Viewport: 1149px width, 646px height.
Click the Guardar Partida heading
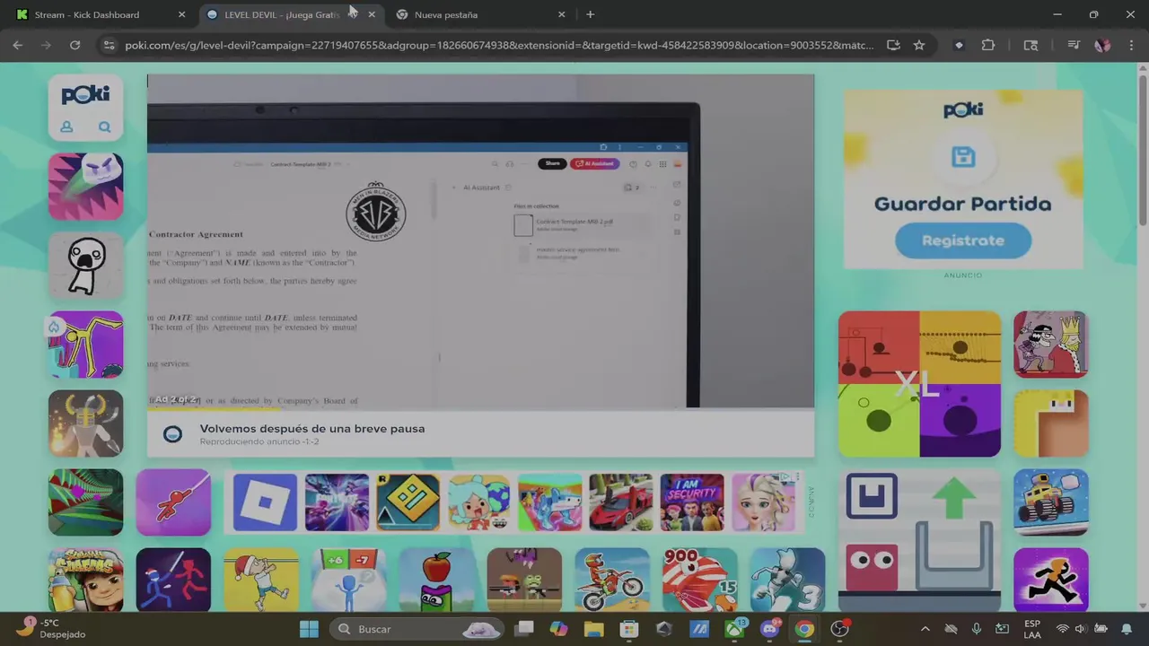962,204
